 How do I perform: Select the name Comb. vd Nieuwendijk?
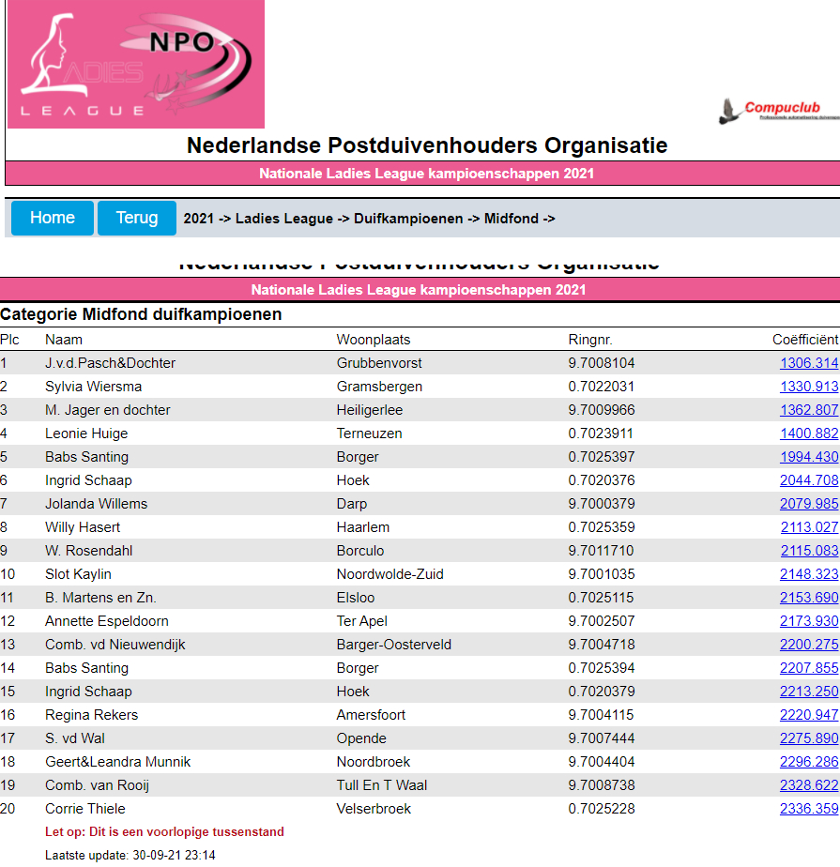click(115, 645)
